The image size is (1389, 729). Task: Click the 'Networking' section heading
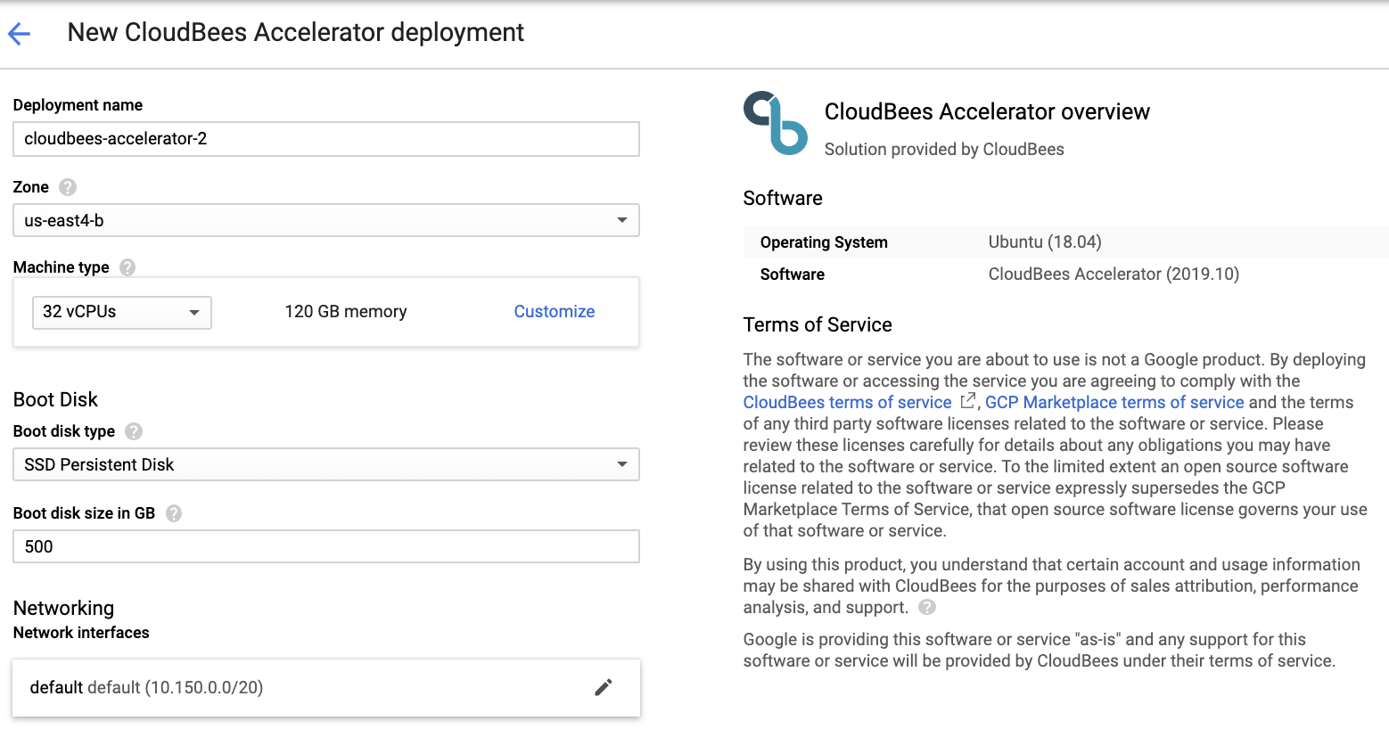[x=63, y=608]
